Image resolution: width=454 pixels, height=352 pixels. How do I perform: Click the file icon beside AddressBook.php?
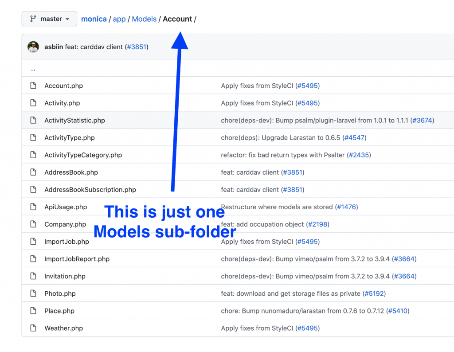tap(33, 172)
